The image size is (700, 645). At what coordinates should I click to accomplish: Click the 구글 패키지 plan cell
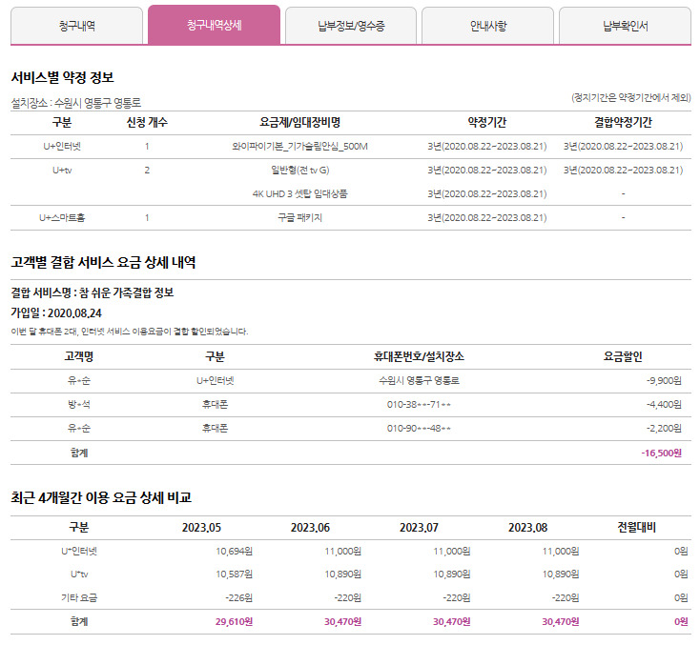click(299, 218)
